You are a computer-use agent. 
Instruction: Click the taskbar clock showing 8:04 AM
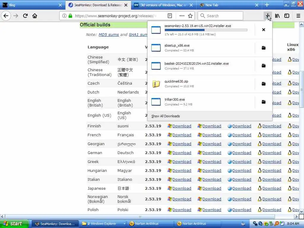[293, 224]
